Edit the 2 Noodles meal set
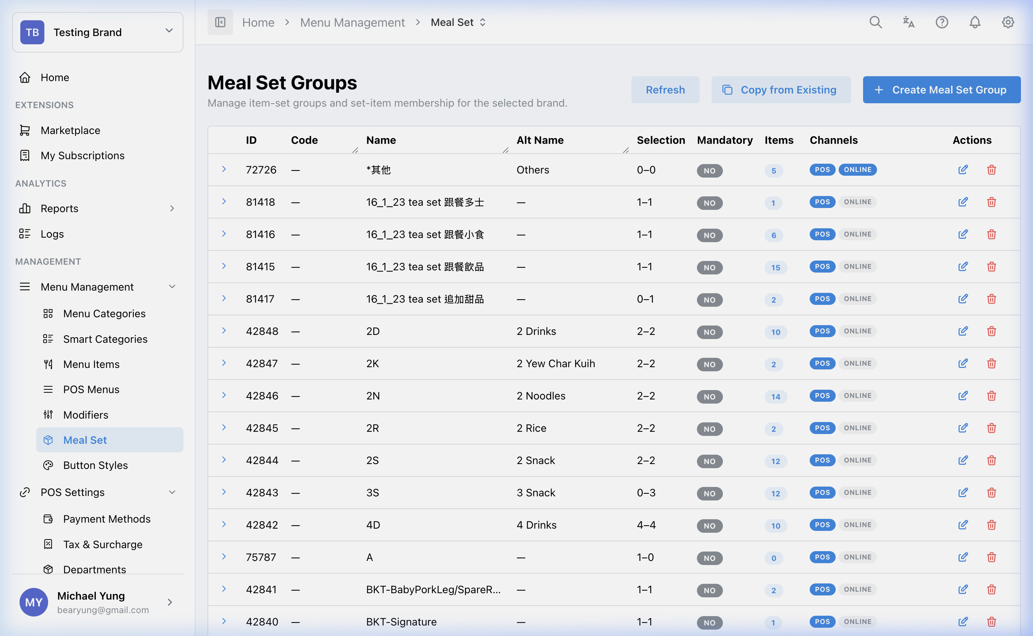 pyautogui.click(x=963, y=396)
